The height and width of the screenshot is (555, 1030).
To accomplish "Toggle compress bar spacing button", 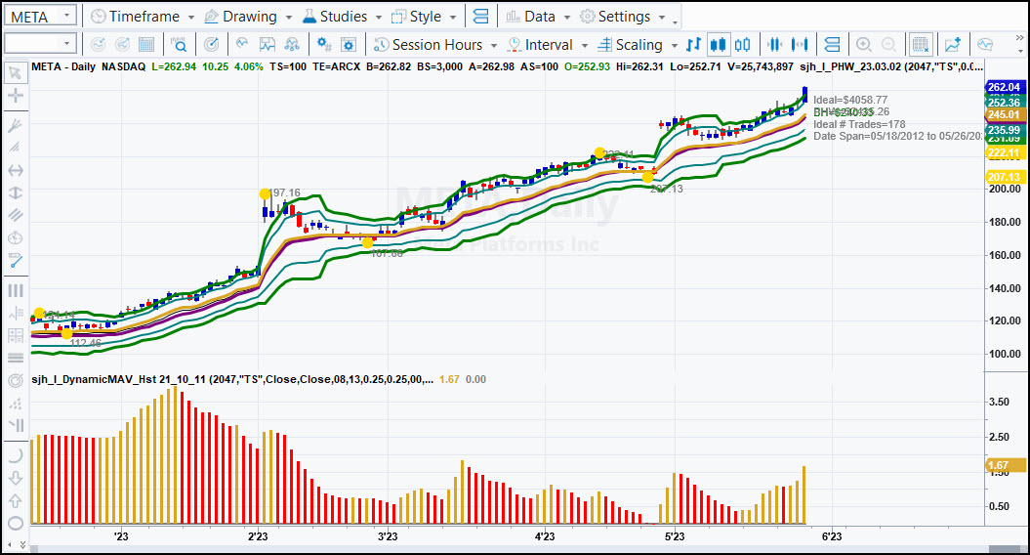I will click(775, 45).
